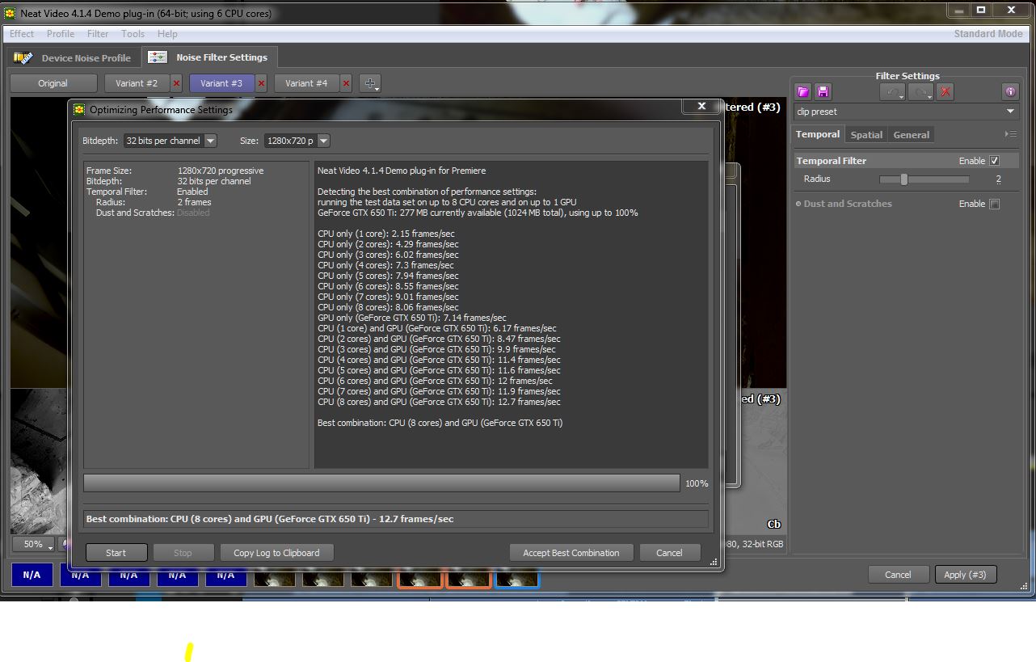Screen dimensions: 1036x662
Task: Select the first orange-bordered frame thumbnail
Action: coord(419,576)
